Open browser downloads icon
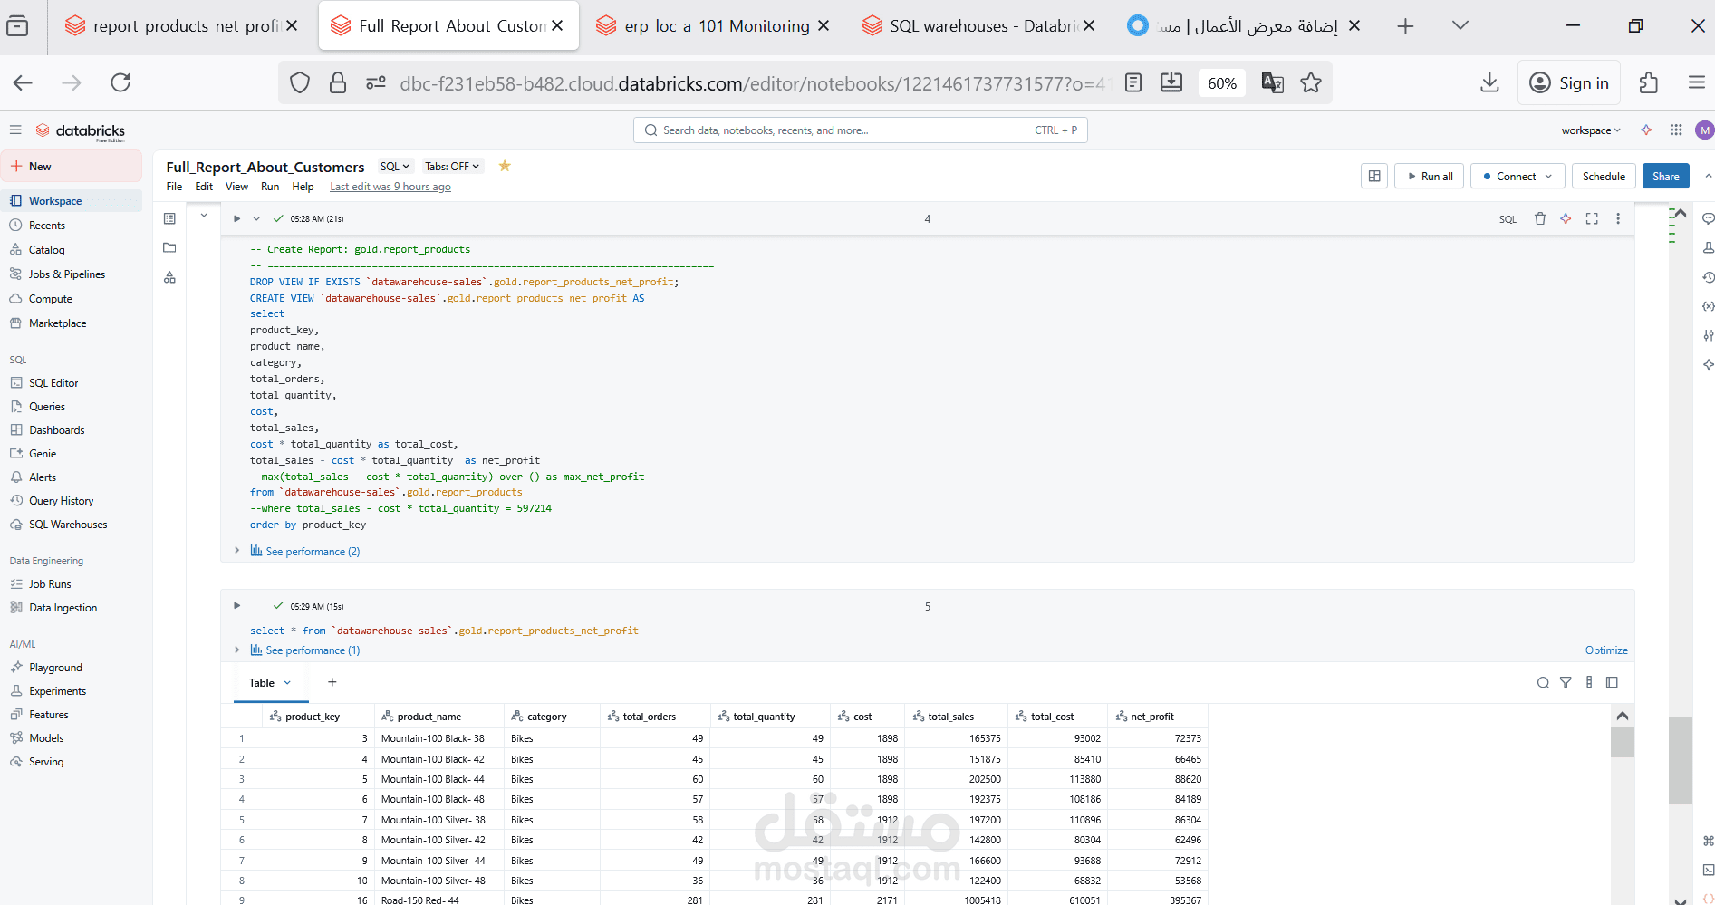 click(x=1489, y=82)
